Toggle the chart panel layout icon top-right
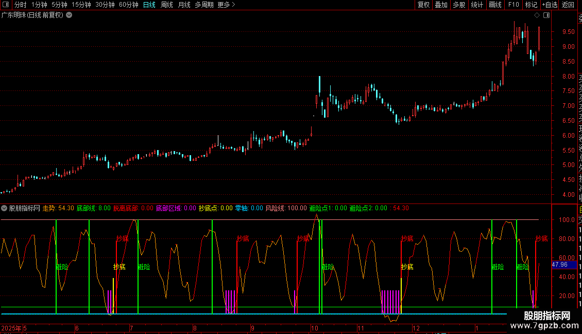 coord(546,15)
